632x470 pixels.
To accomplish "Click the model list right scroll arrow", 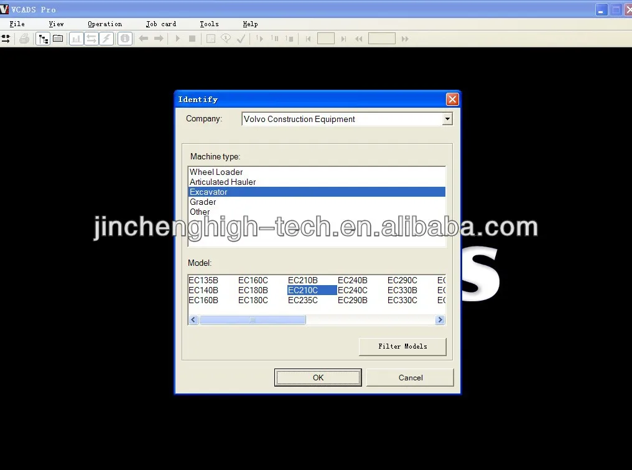I will (440, 320).
